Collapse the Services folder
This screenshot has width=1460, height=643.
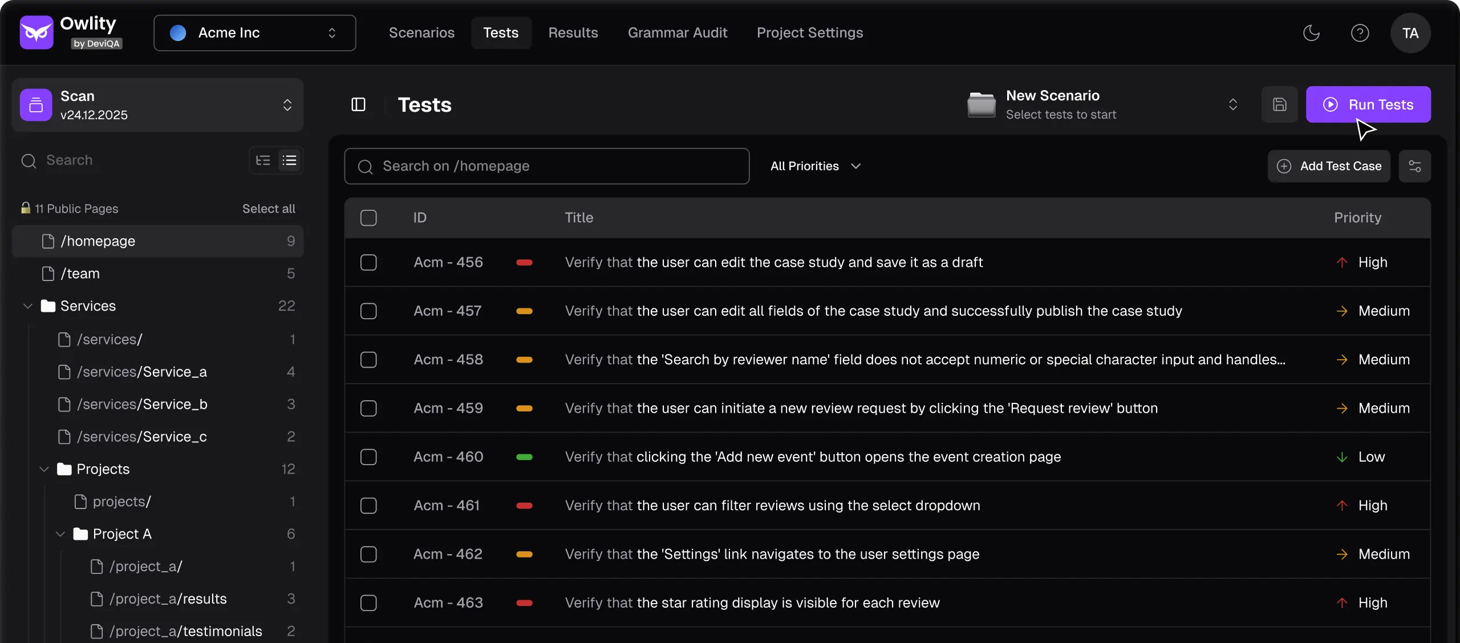pyautogui.click(x=27, y=306)
